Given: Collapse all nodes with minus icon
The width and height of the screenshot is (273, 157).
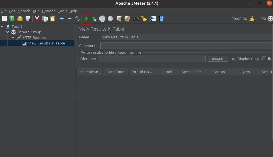Looking at the screenshot, I should (70, 19).
